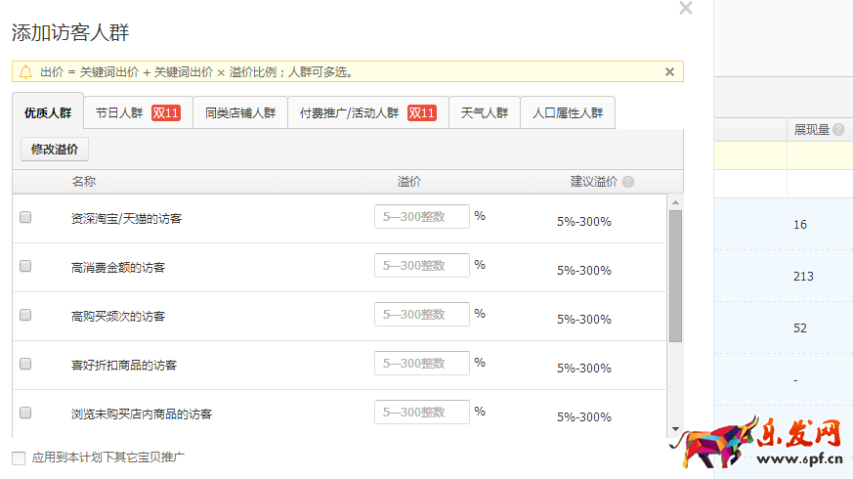The height and width of the screenshot is (479, 853).
Task: Switch to the 人口属性人群 tab
Action: click(568, 112)
